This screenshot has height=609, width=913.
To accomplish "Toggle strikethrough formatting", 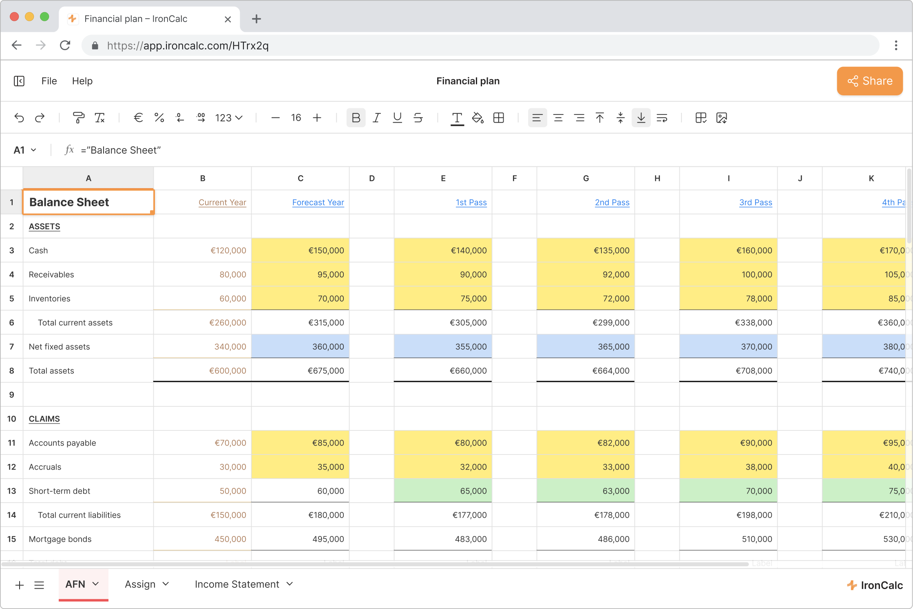I will tap(418, 118).
